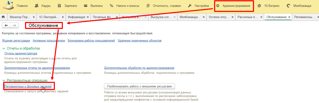The image size is (319, 103).
Task: Close the Выгрузка сот... tab
Action: (175, 17)
